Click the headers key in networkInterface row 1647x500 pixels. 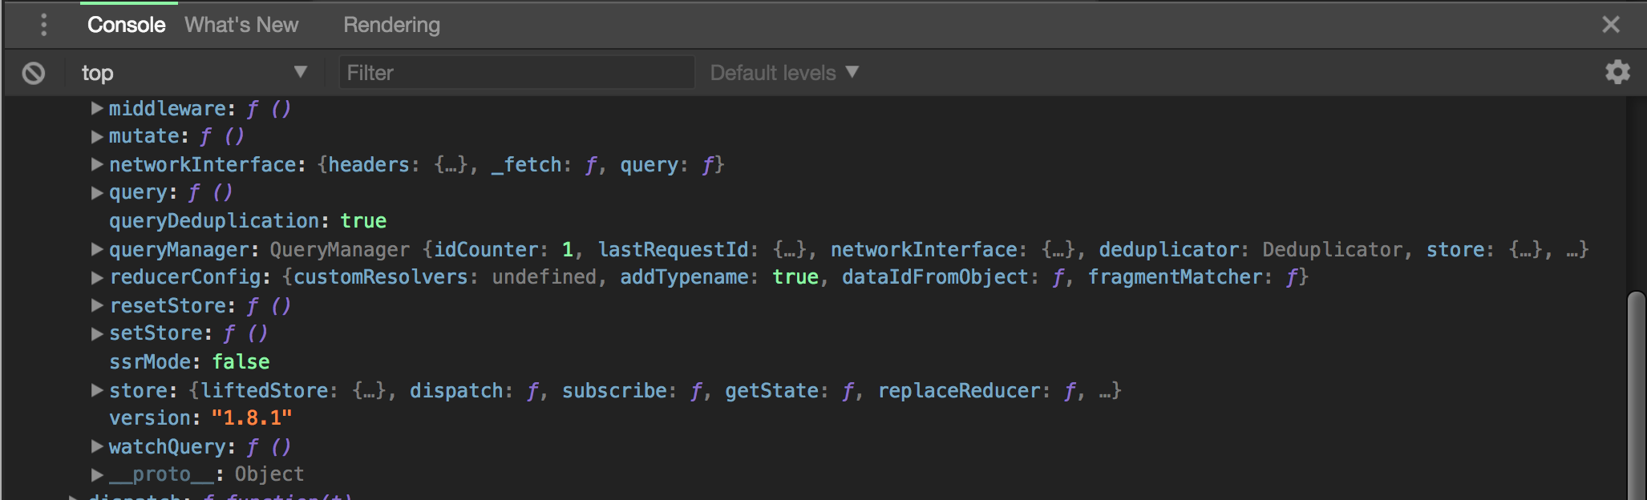point(369,164)
